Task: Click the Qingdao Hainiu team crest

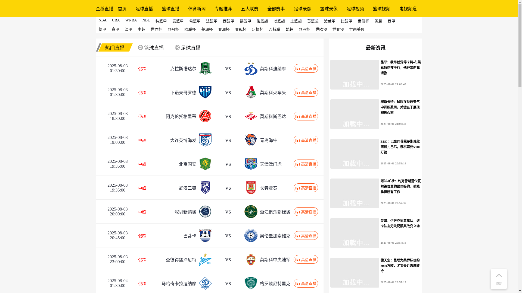Action: click(251, 140)
